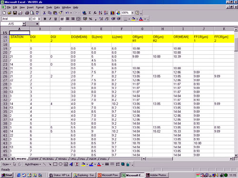Apply Percent style
Viewport: 238px width, 178px height.
(x=90, y=19)
